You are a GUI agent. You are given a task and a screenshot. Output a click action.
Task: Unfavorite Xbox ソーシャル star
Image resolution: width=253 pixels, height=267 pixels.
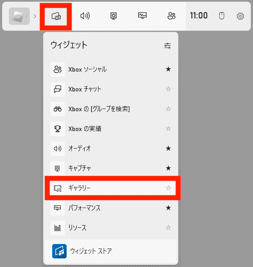click(168, 69)
